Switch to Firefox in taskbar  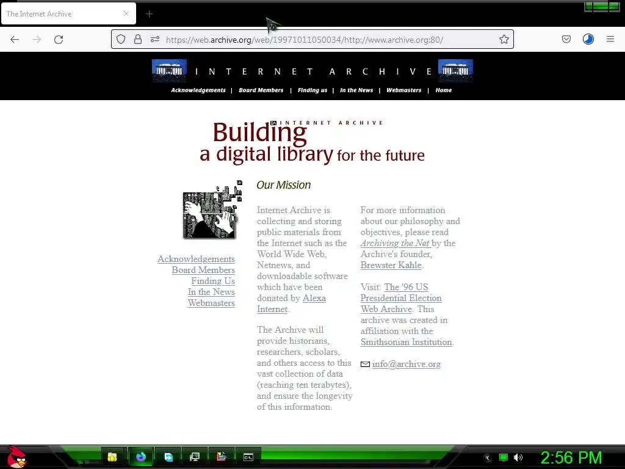click(x=140, y=457)
